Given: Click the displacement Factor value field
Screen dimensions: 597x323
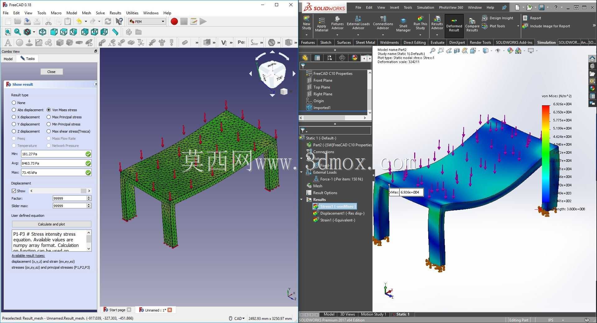Looking at the screenshot, I should tap(70, 198).
